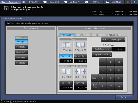The width and height of the screenshot is (138, 103).
Task: Tap keypad digit 8
Action: (111, 78)
